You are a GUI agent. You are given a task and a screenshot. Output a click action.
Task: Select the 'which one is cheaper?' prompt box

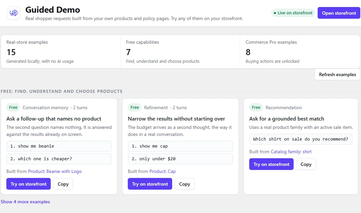[59, 159]
